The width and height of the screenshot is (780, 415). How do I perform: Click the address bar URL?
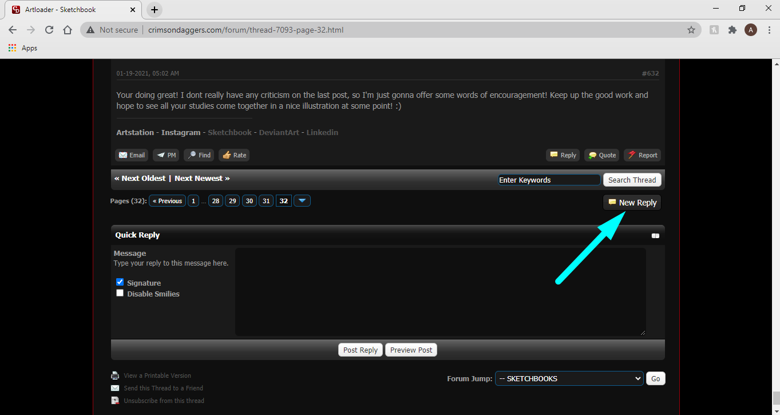[x=246, y=30]
